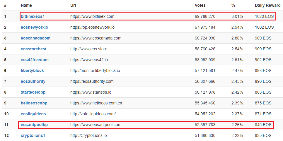Click the Url column header
This screenshot has width=283, height=141.
point(73,5)
